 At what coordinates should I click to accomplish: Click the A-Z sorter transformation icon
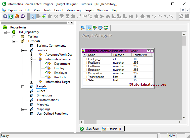click(137, 16)
